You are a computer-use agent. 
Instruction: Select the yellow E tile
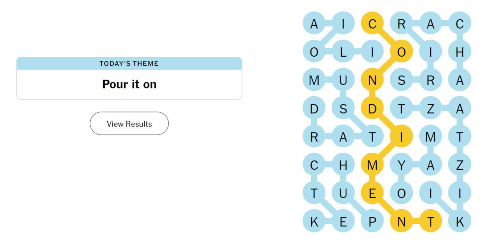(x=372, y=193)
